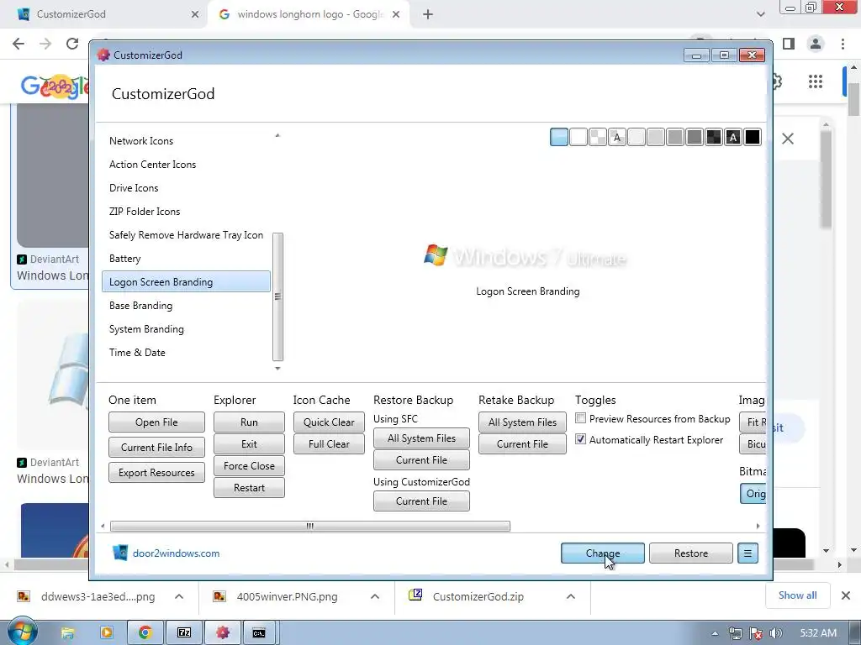The image size is (861, 645).
Task: Reload the Chrome page
Action: click(72, 44)
